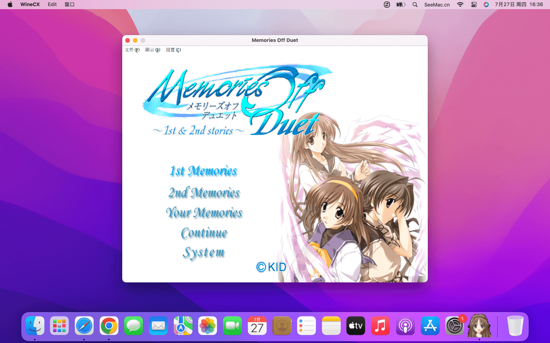The image size is (550, 343).
Task: Open Control Center in menu bar
Action: pyautogui.click(x=474, y=5)
